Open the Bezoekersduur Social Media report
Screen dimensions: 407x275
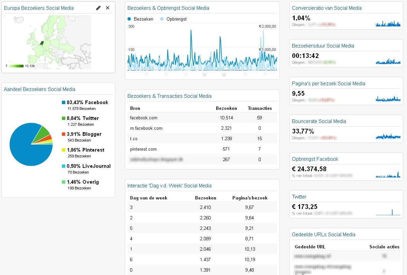324,45
